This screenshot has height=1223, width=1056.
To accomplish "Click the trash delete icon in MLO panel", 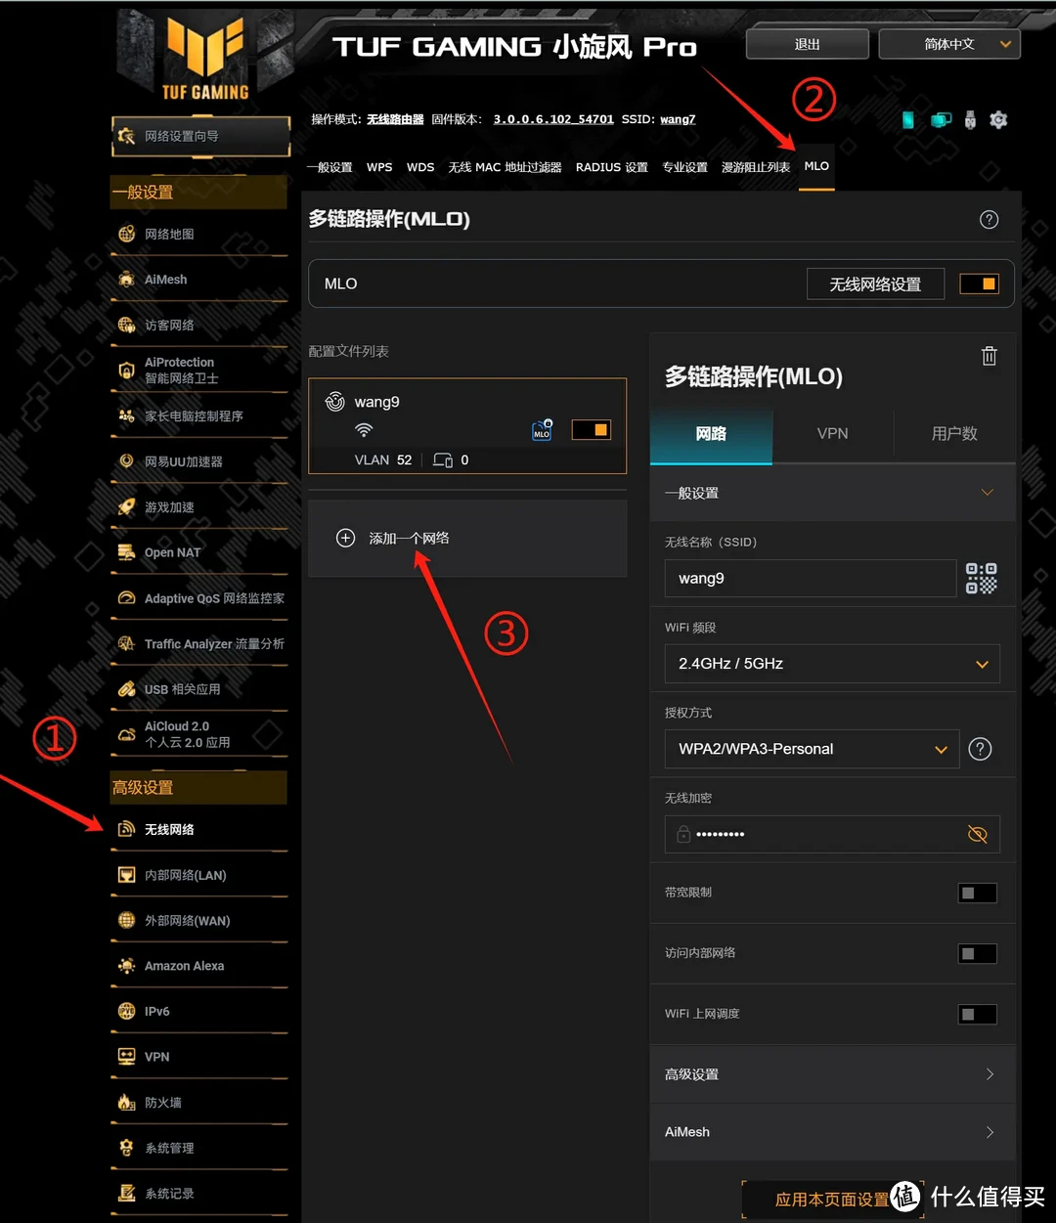I will 989,357.
